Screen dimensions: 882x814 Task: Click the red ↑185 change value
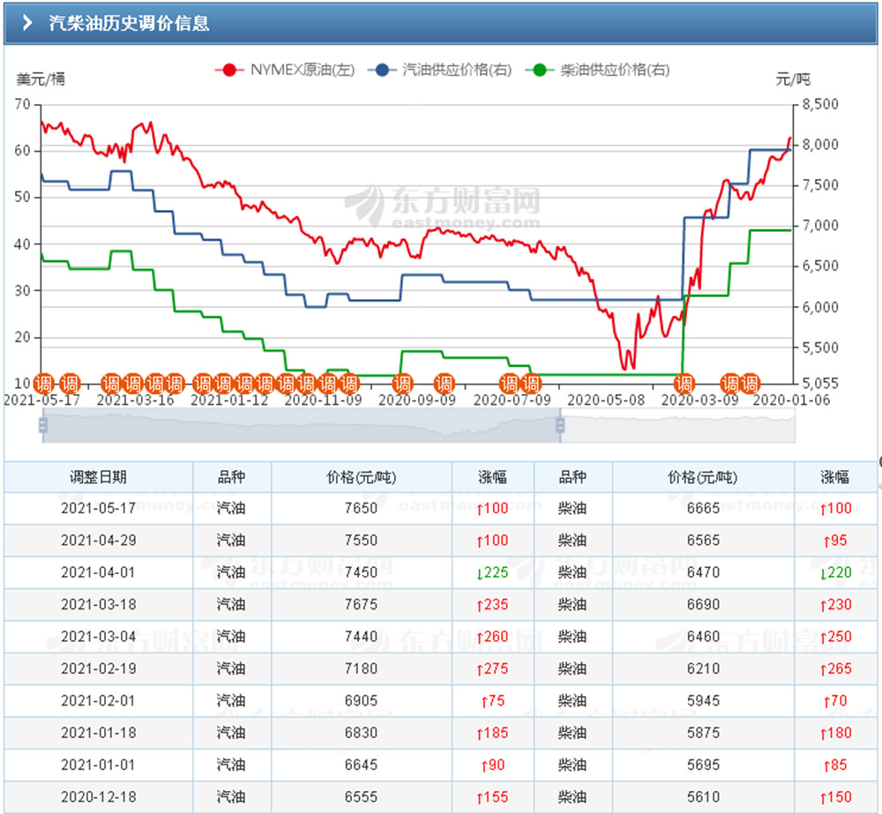[x=492, y=733]
